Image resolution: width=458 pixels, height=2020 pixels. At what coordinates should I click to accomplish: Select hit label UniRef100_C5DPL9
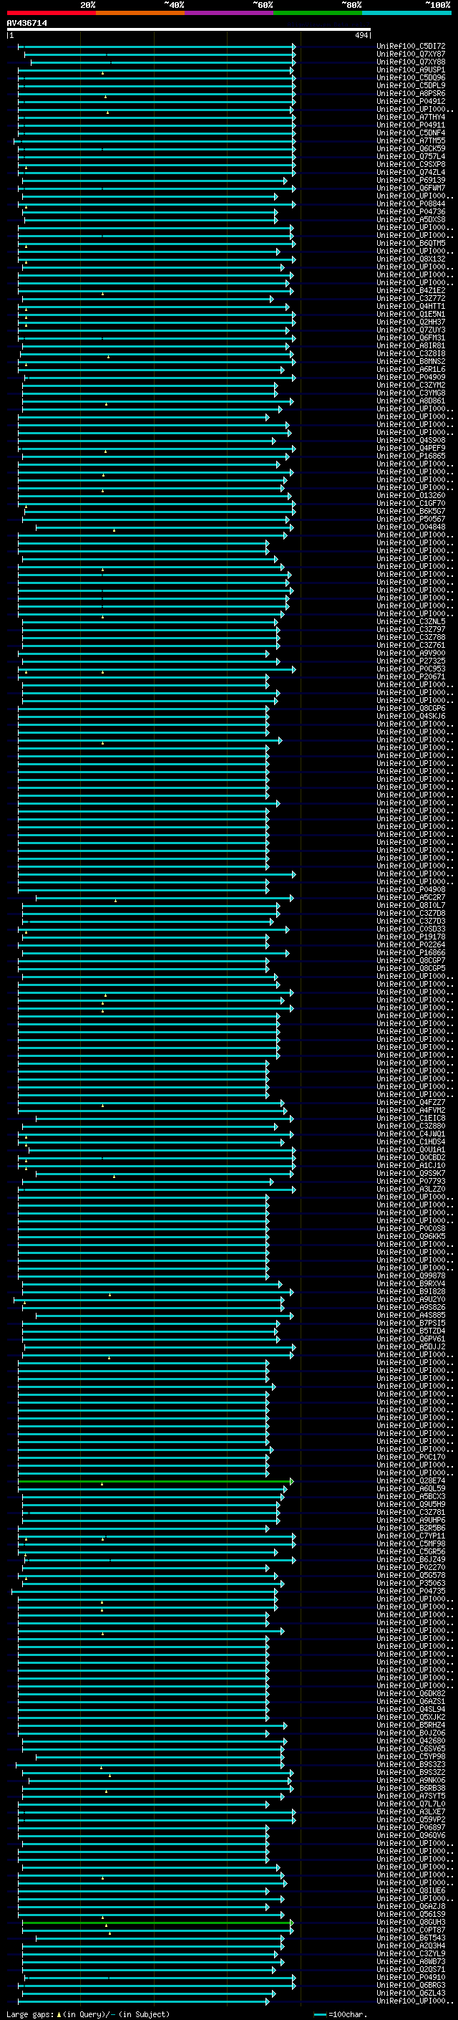click(x=411, y=85)
